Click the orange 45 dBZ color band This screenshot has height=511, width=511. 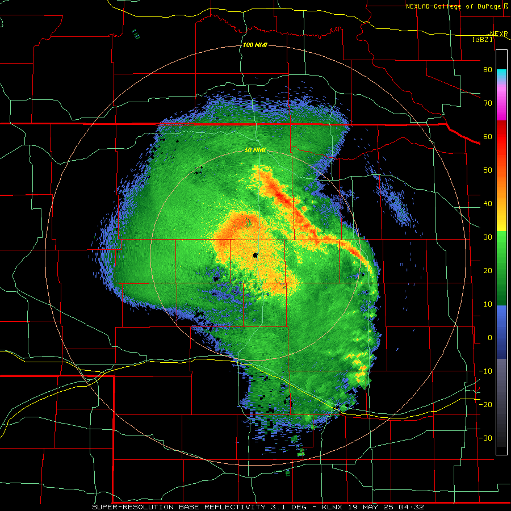pyautogui.click(x=501, y=187)
